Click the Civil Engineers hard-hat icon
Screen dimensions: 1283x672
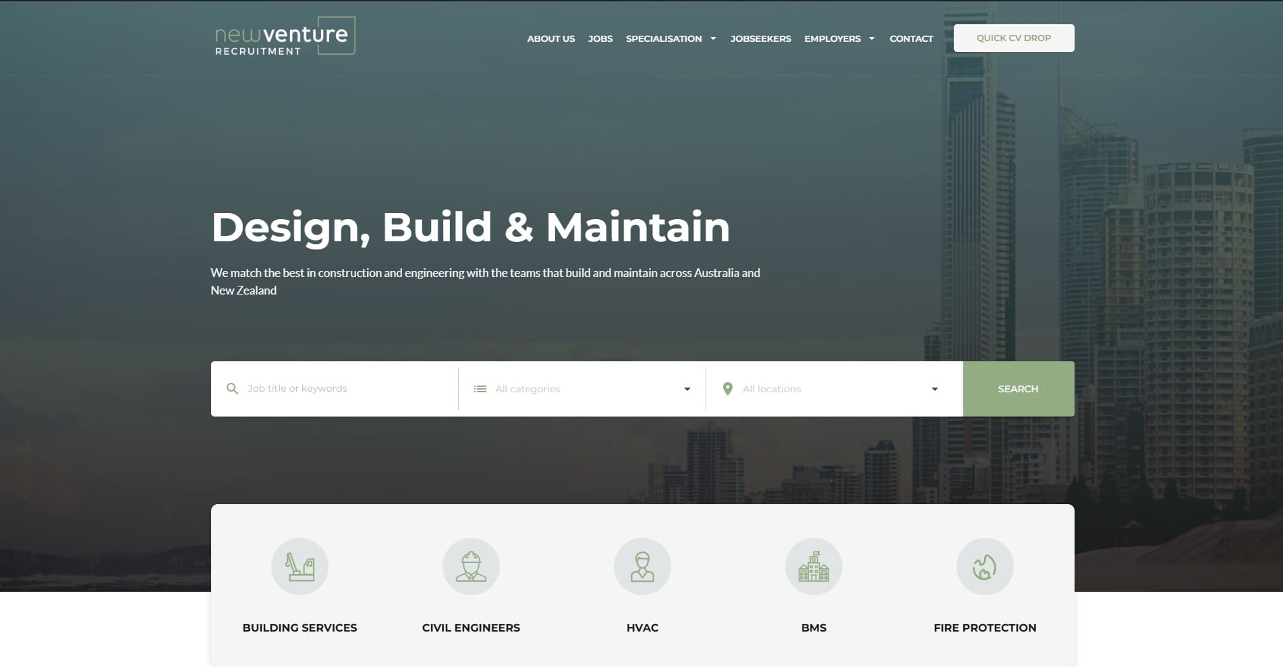471,566
